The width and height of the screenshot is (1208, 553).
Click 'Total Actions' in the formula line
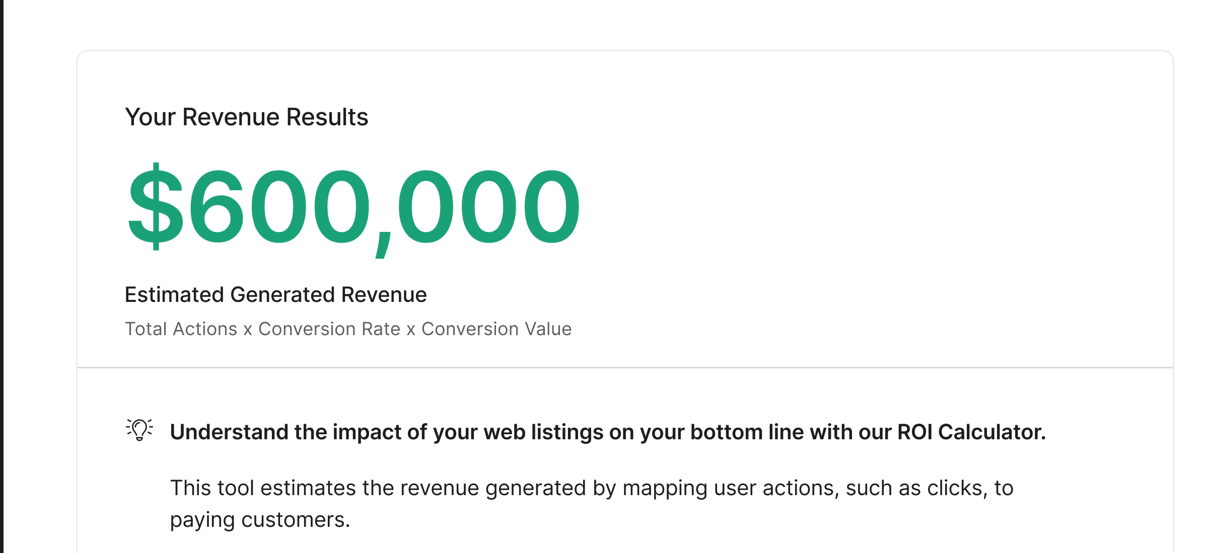[181, 329]
